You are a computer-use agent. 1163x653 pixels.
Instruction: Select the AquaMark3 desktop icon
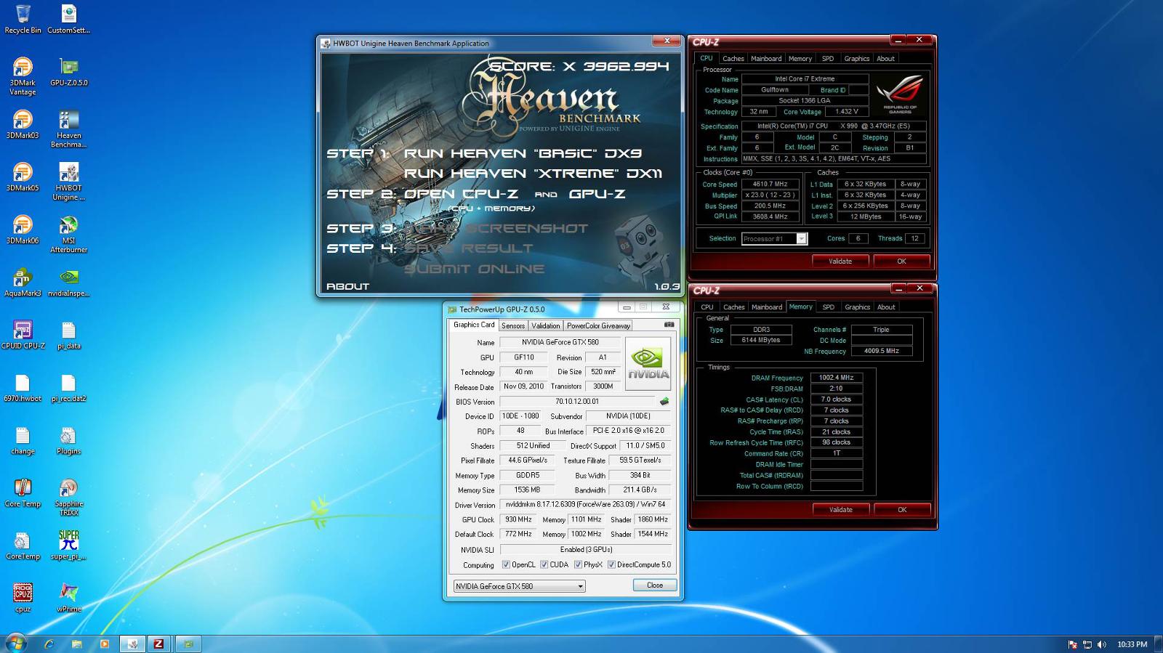[23, 283]
